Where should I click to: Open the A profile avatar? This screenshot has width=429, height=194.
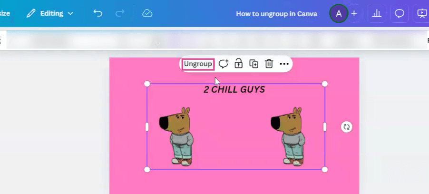(x=339, y=13)
